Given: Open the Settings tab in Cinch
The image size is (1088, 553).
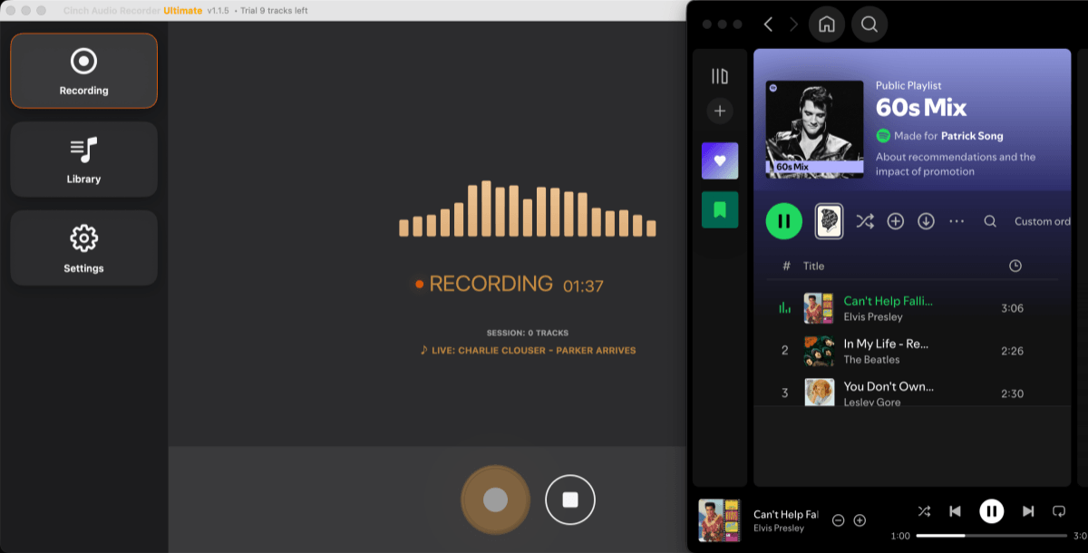Looking at the screenshot, I should (x=83, y=248).
